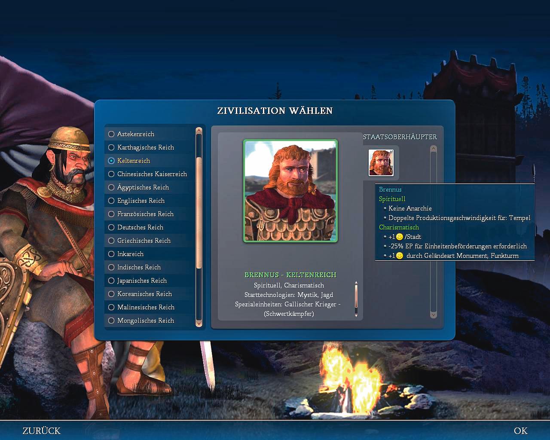Pick Chinesisches Kaiserreich as civilization
The width and height of the screenshot is (550, 440).
149,174
